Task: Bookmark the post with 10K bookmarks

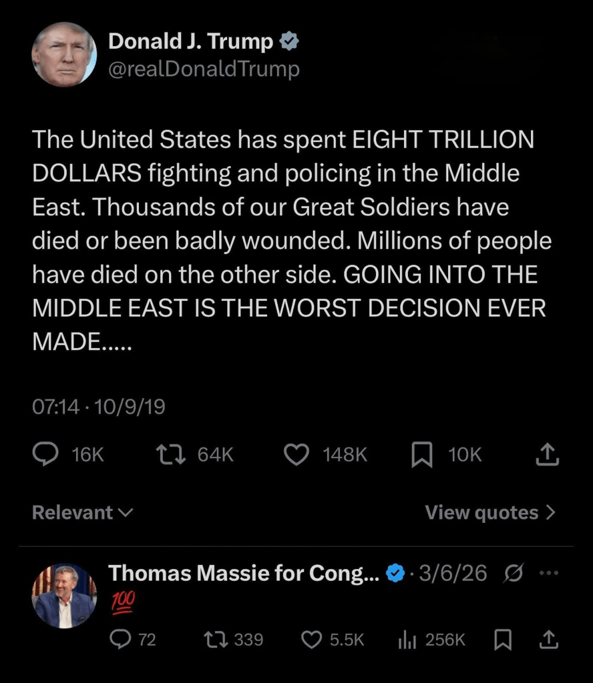Action: point(421,455)
